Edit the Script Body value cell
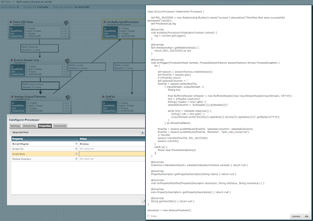This screenshot has width=313, height=221. coord(112,154)
